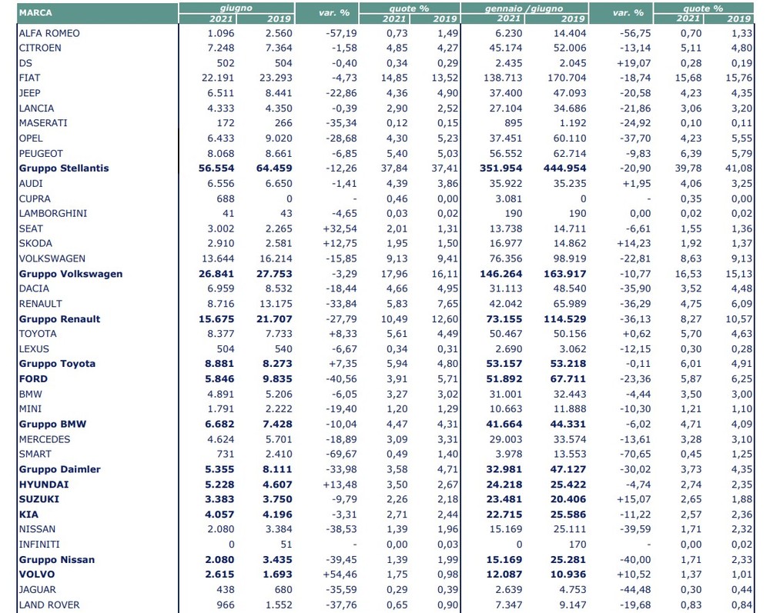Click the LAND ROVER row label

coord(49,605)
